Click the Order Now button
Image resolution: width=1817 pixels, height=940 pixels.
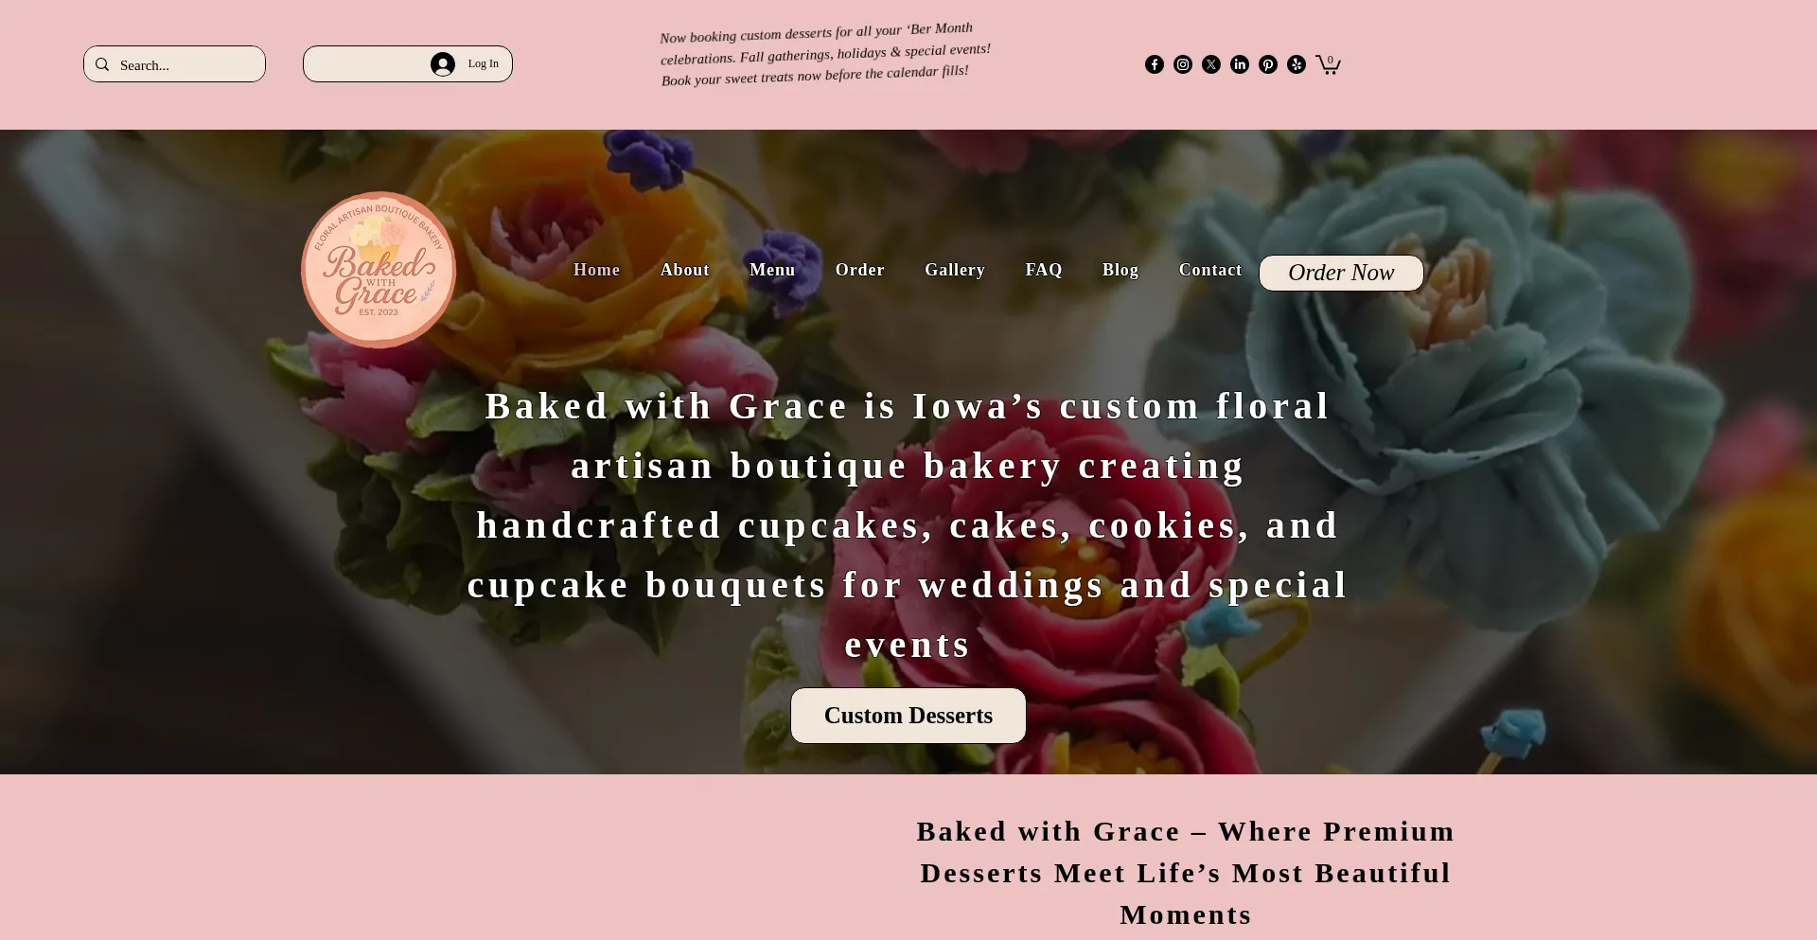(x=1341, y=273)
